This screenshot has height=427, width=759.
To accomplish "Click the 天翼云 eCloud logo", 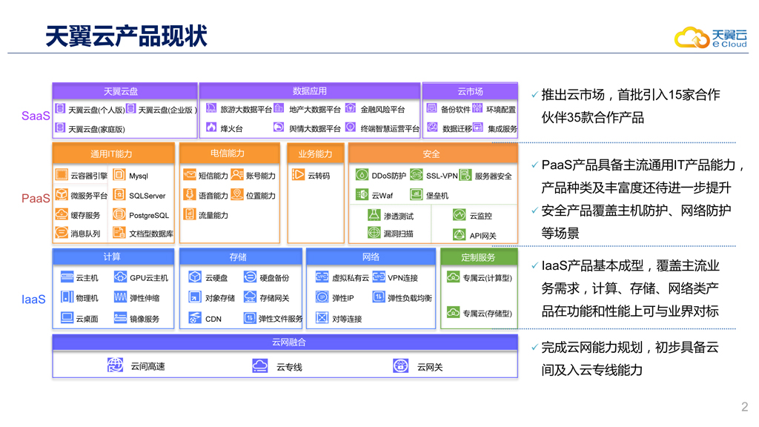I will click(711, 37).
